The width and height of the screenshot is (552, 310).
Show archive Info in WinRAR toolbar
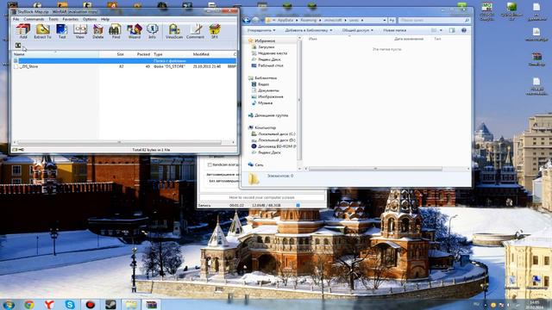pos(152,31)
